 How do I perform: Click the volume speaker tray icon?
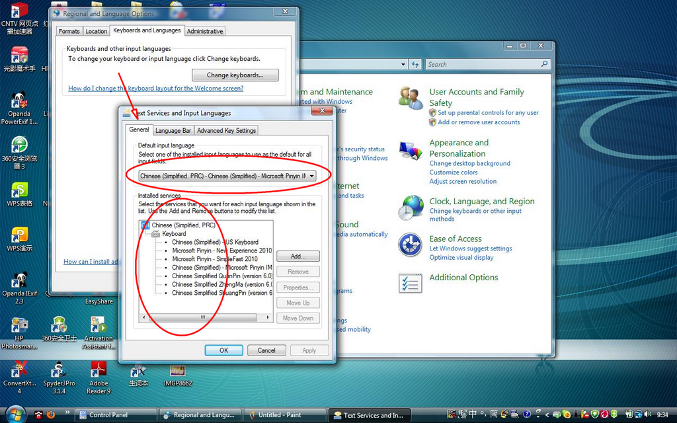pos(648,415)
